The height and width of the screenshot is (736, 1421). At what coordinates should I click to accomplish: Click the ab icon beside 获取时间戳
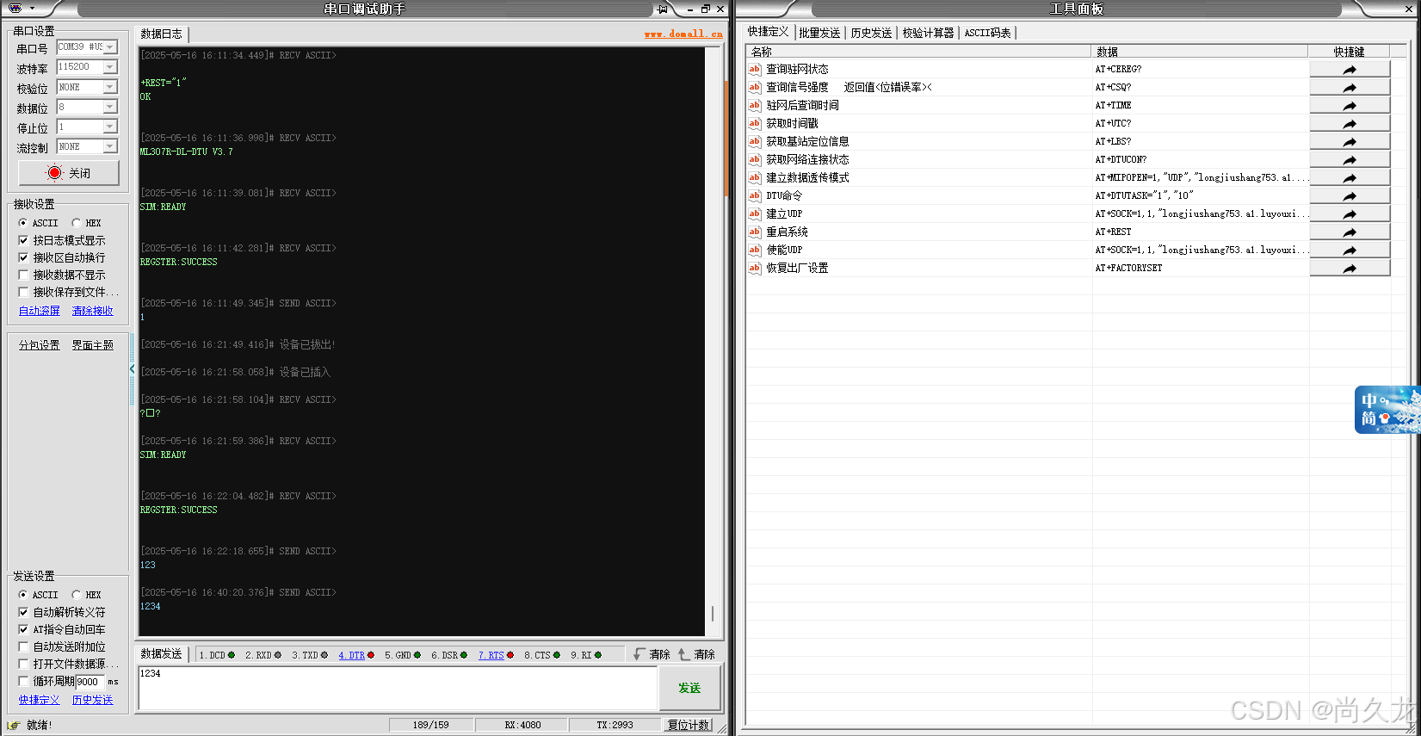(755, 123)
